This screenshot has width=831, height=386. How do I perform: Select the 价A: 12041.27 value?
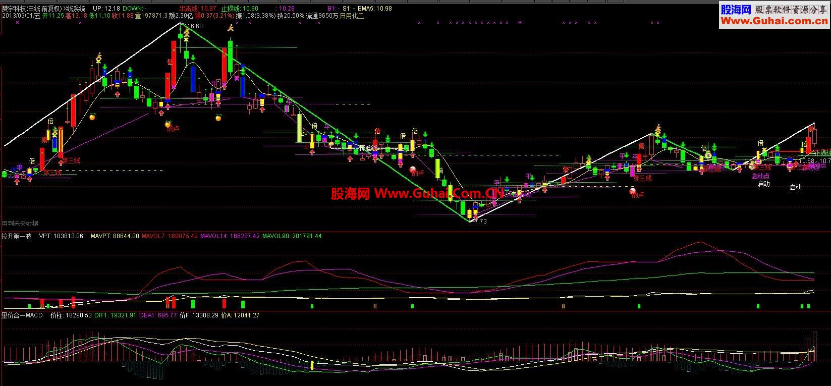[240, 315]
